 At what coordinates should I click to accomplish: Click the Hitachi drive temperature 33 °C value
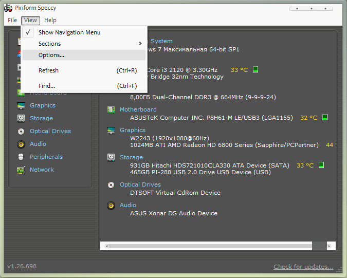click(305, 165)
